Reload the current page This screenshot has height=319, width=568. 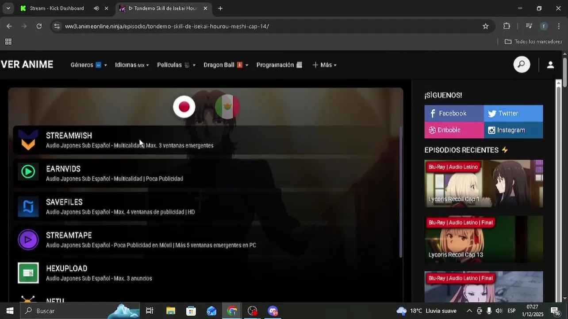(39, 26)
